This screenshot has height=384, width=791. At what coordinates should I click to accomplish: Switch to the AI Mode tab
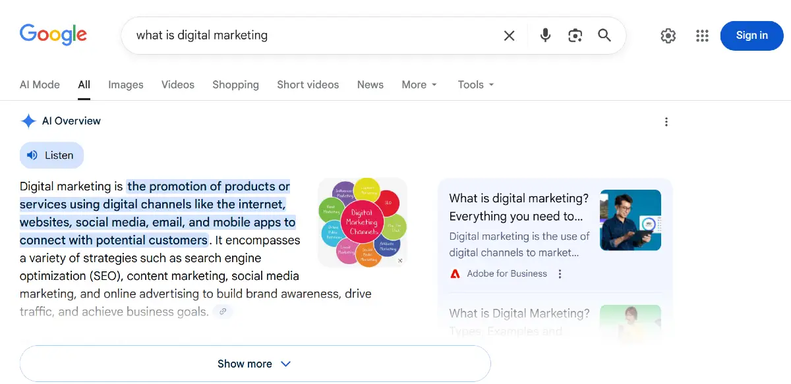coord(40,84)
